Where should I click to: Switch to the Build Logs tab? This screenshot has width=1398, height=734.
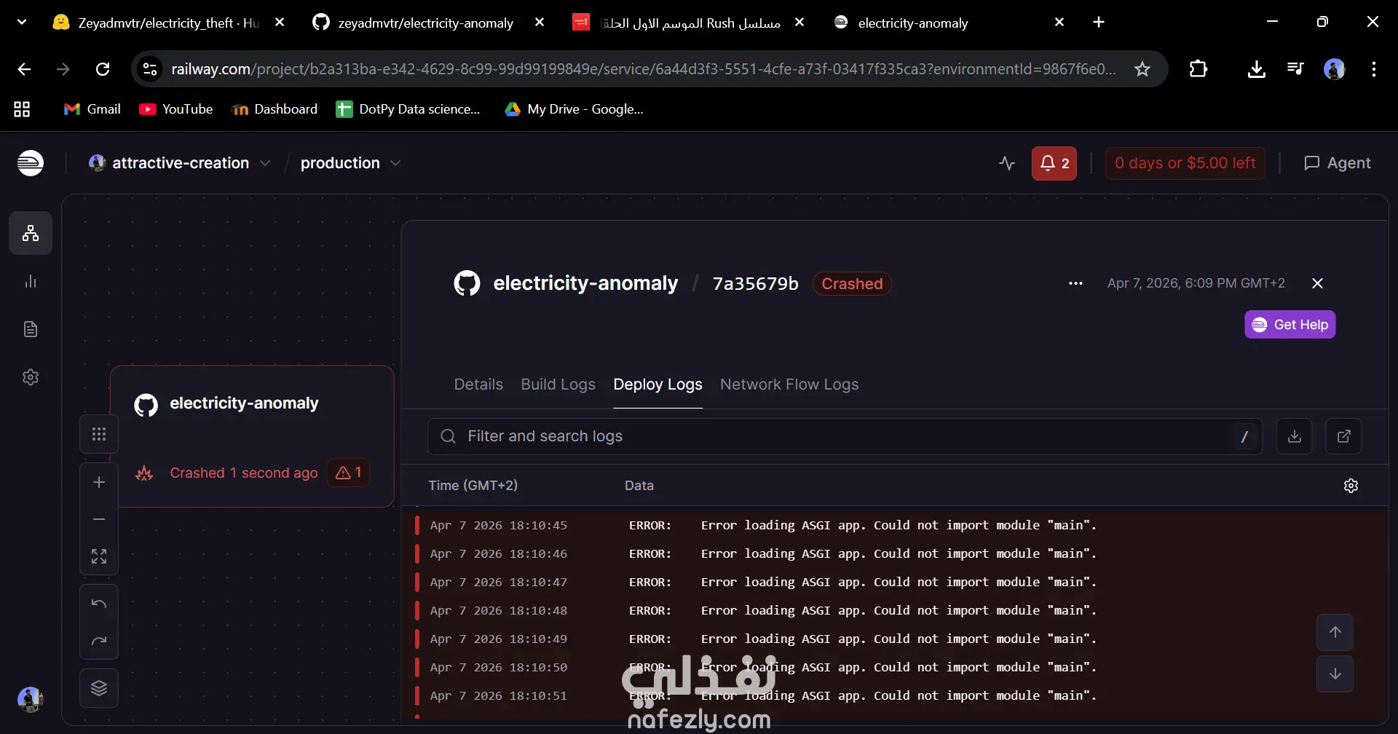point(558,384)
